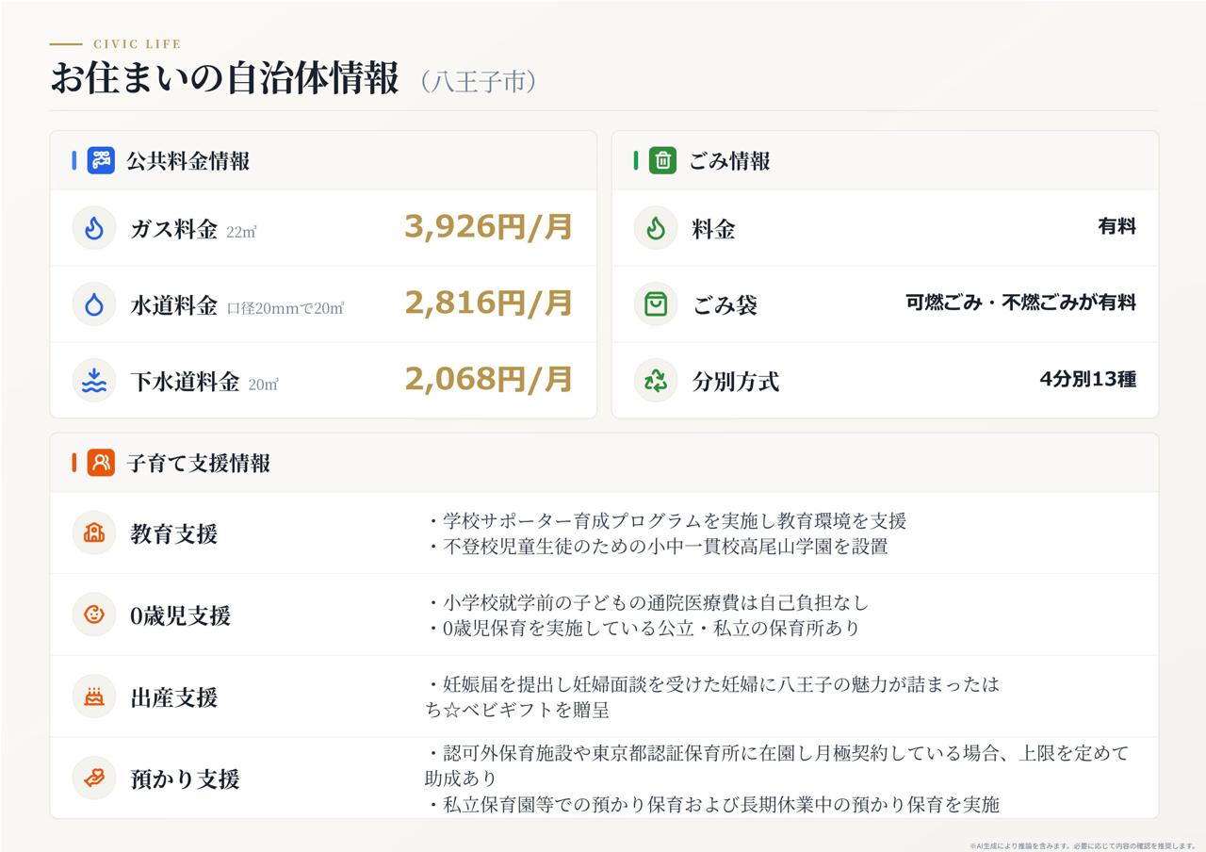Image resolution: width=1206 pixels, height=852 pixels.
Task: Select the shopping bag ごみ袋 icon
Action: point(656,304)
